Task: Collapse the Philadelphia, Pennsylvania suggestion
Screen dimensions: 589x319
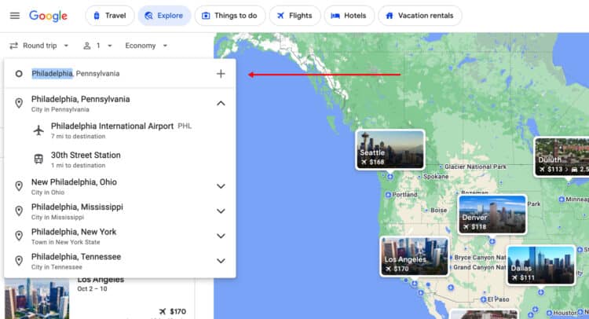Action: 221,103
